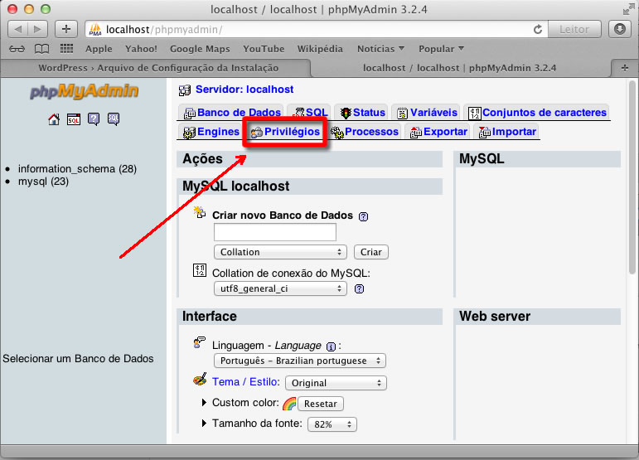Open the SQL documentation icon in sidebar
This screenshot has height=460, width=639.
click(114, 119)
